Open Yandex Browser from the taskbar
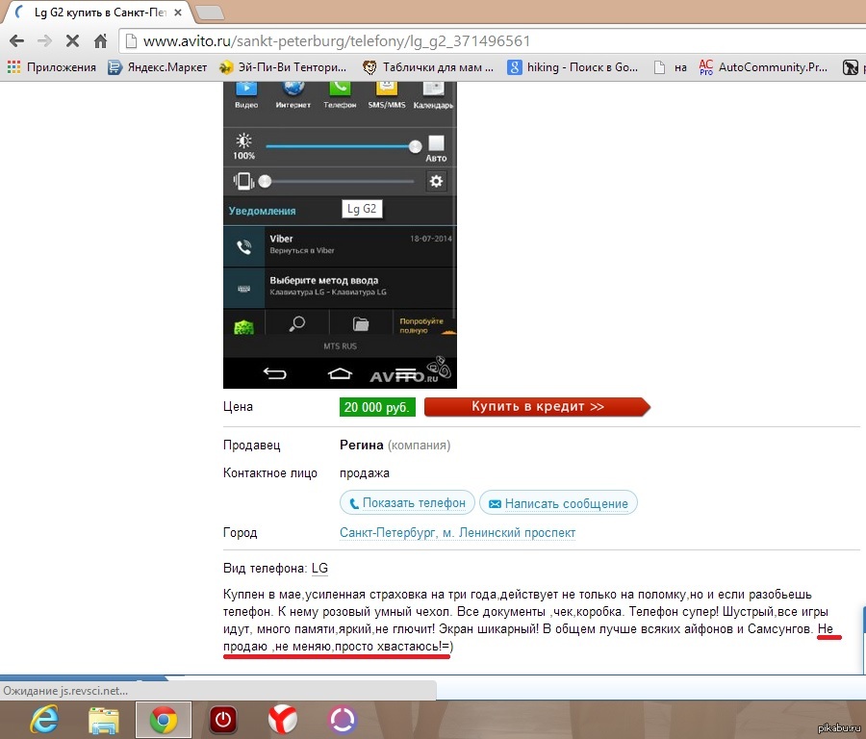Viewport: 866px width, 739px height. 283,720
